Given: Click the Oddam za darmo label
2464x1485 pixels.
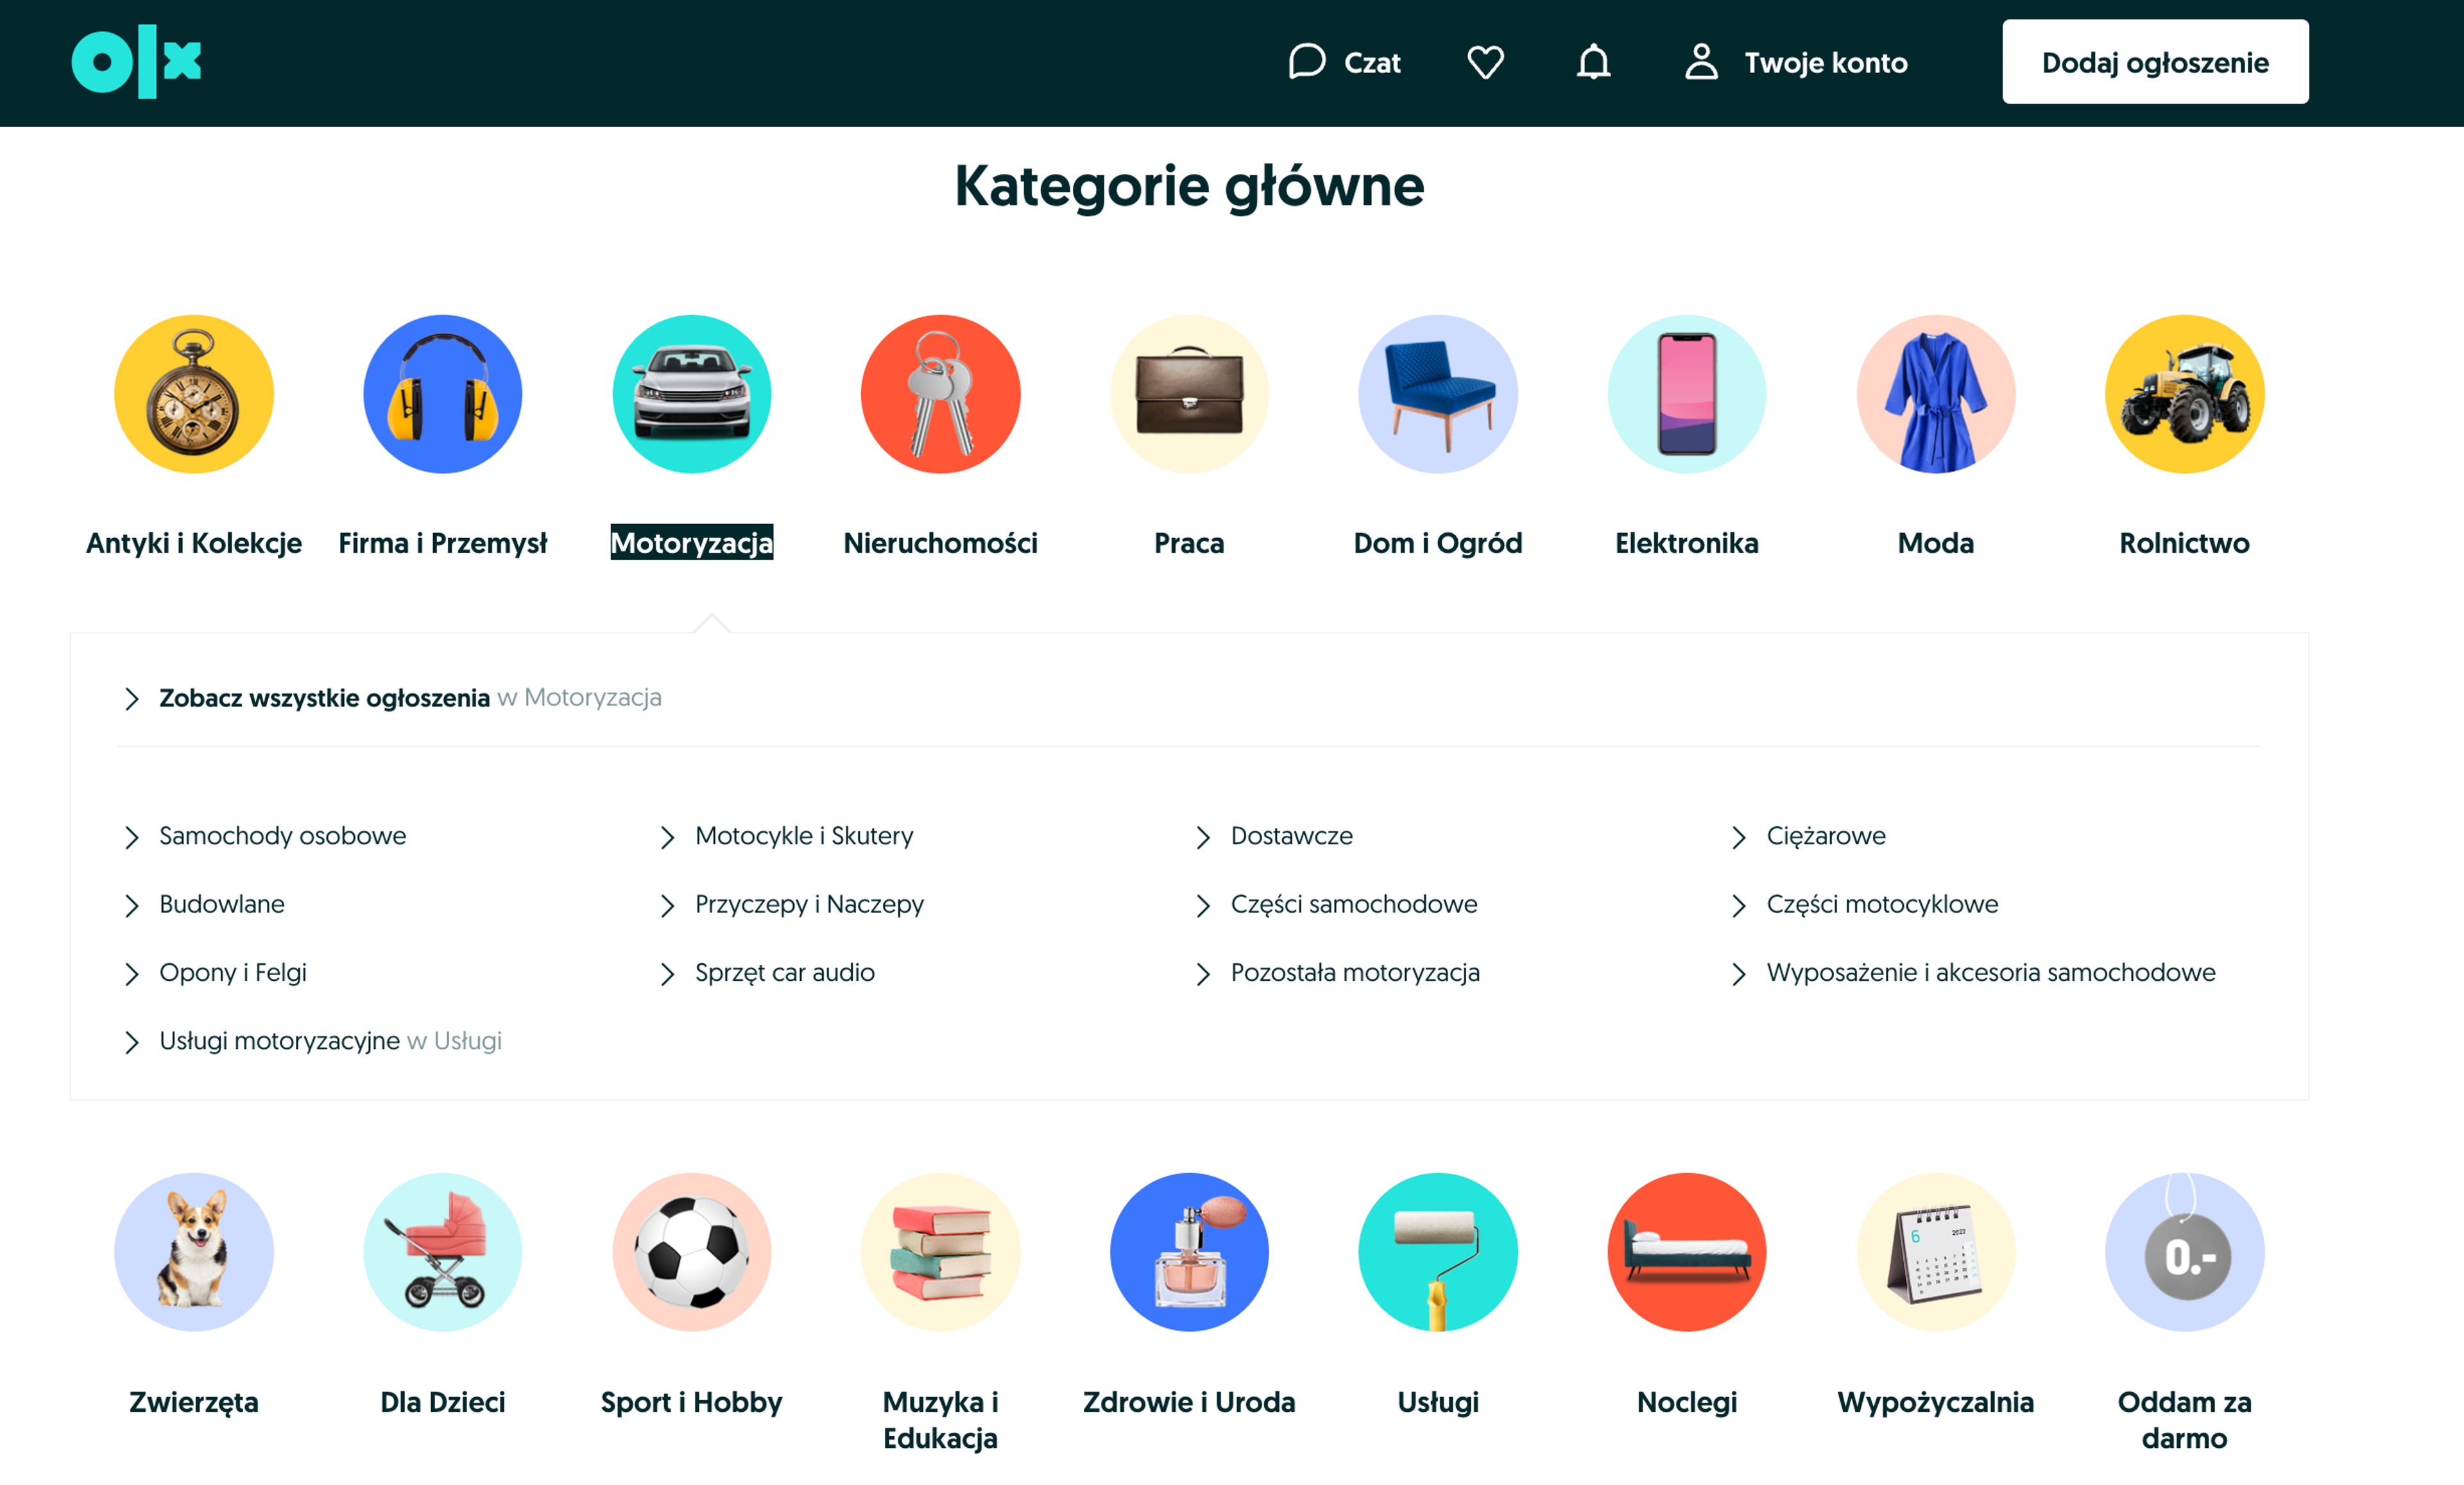Looking at the screenshot, I should [x=2185, y=1420].
